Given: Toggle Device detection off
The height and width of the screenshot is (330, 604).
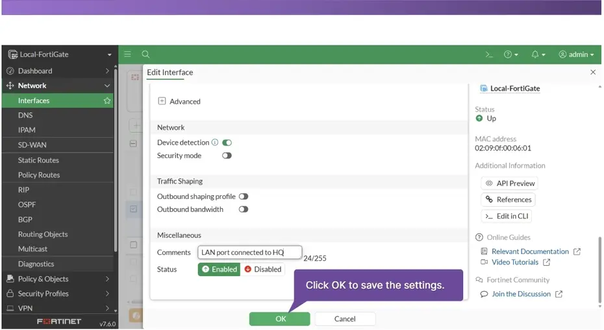Looking at the screenshot, I should point(227,143).
